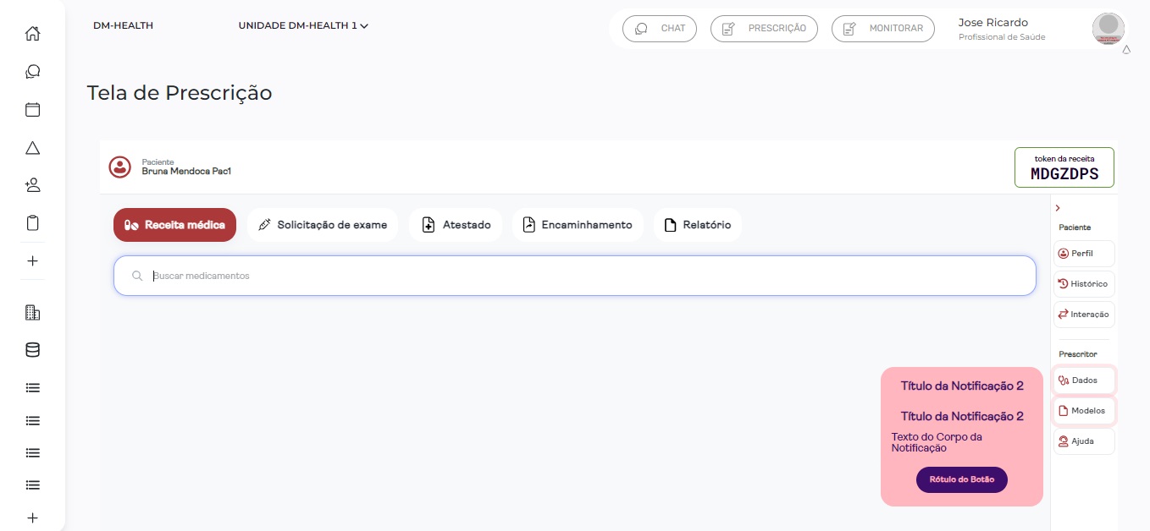Open the database icon in the sidebar
The width and height of the screenshot is (1150, 531).
(x=32, y=350)
